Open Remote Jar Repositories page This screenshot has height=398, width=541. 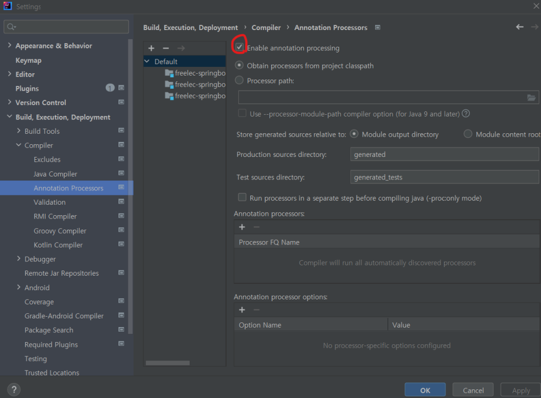tap(61, 273)
